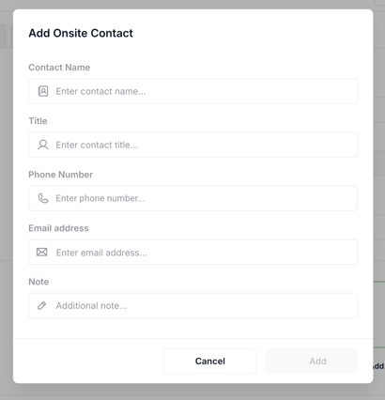385x400 pixels.
Task: Click the pencil icon in Note field
Action: pos(42,305)
